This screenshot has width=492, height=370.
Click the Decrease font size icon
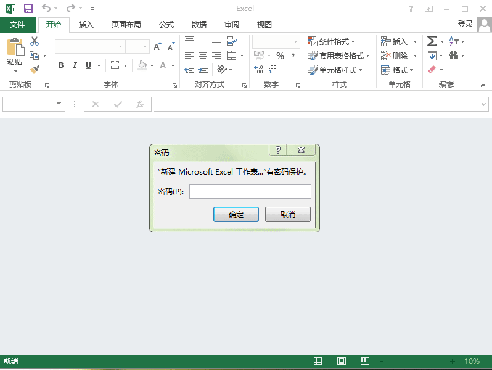coord(171,47)
